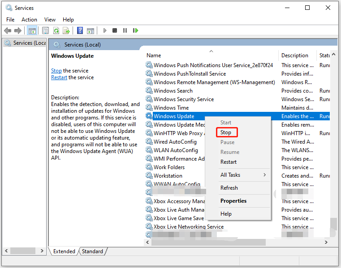Click the Start Service play icon

105,30
